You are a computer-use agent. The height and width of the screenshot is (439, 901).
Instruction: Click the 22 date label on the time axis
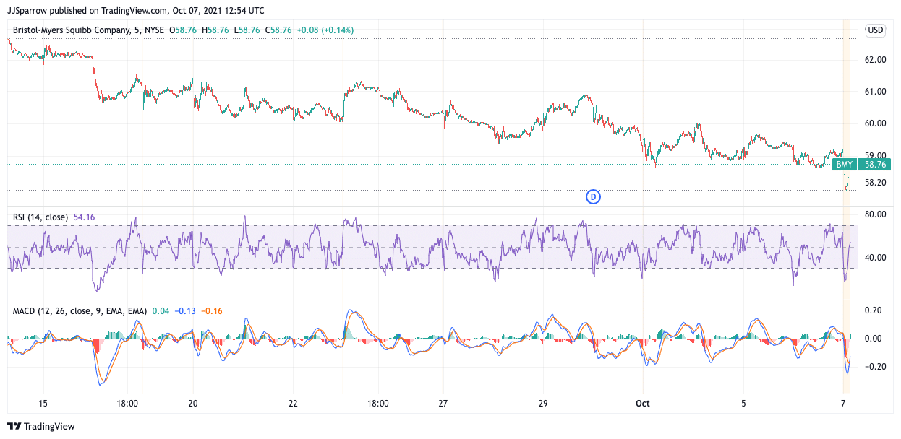coord(293,404)
